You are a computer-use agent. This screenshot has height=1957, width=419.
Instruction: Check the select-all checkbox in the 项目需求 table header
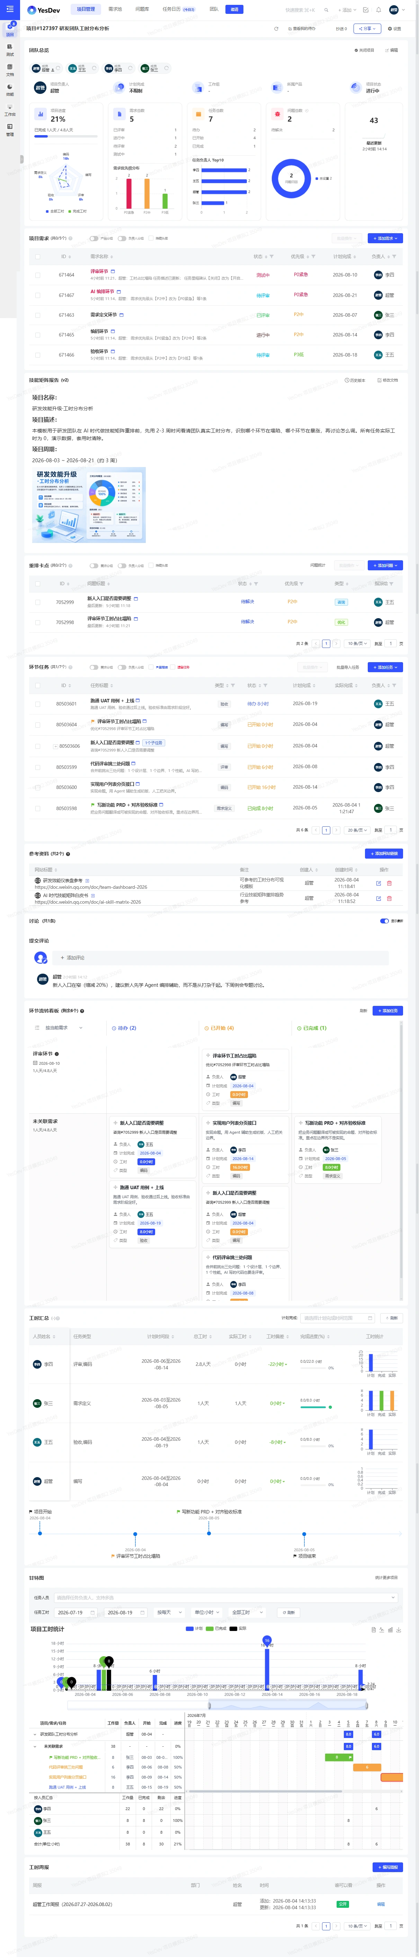(x=38, y=257)
